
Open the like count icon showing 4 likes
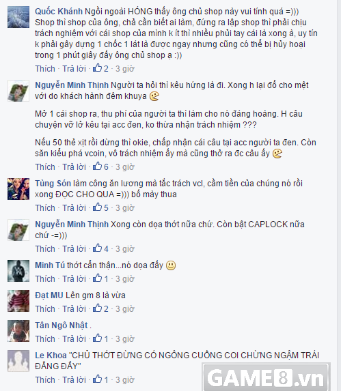(100, 248)
